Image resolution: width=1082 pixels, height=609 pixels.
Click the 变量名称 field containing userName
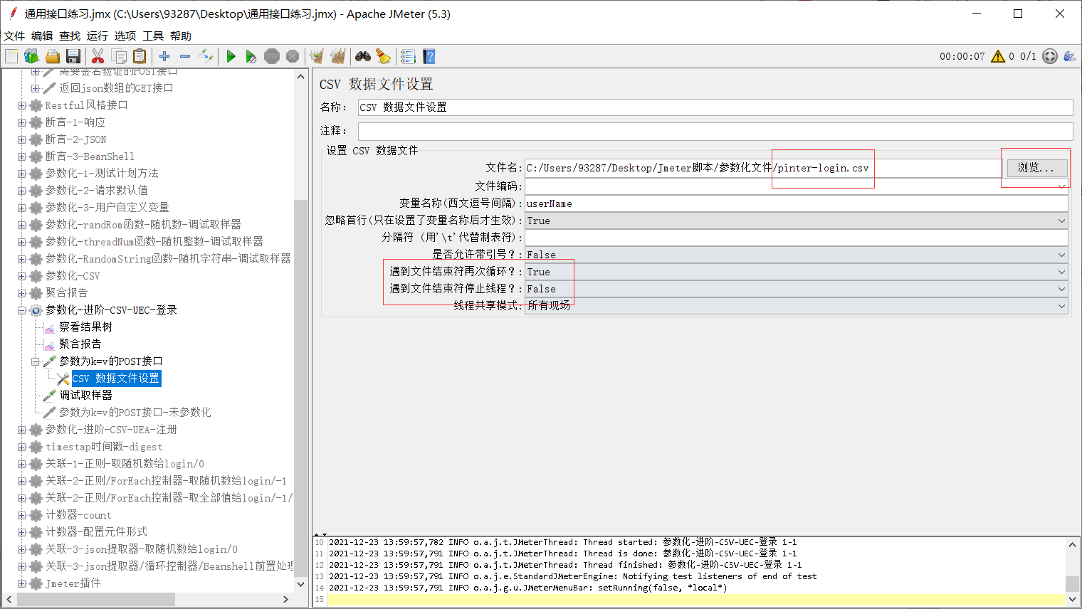point(797,203)
